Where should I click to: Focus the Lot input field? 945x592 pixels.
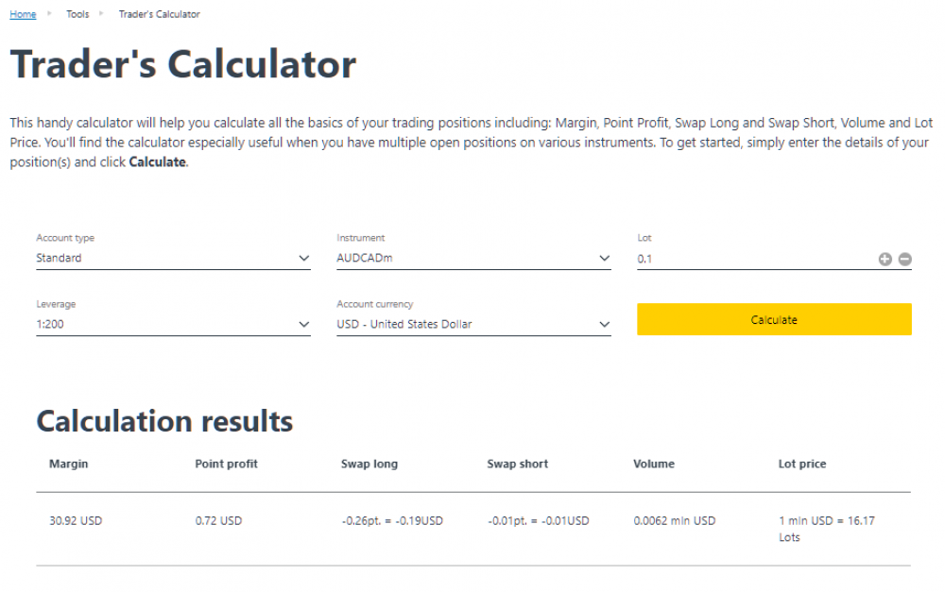(x=755, y=259)
